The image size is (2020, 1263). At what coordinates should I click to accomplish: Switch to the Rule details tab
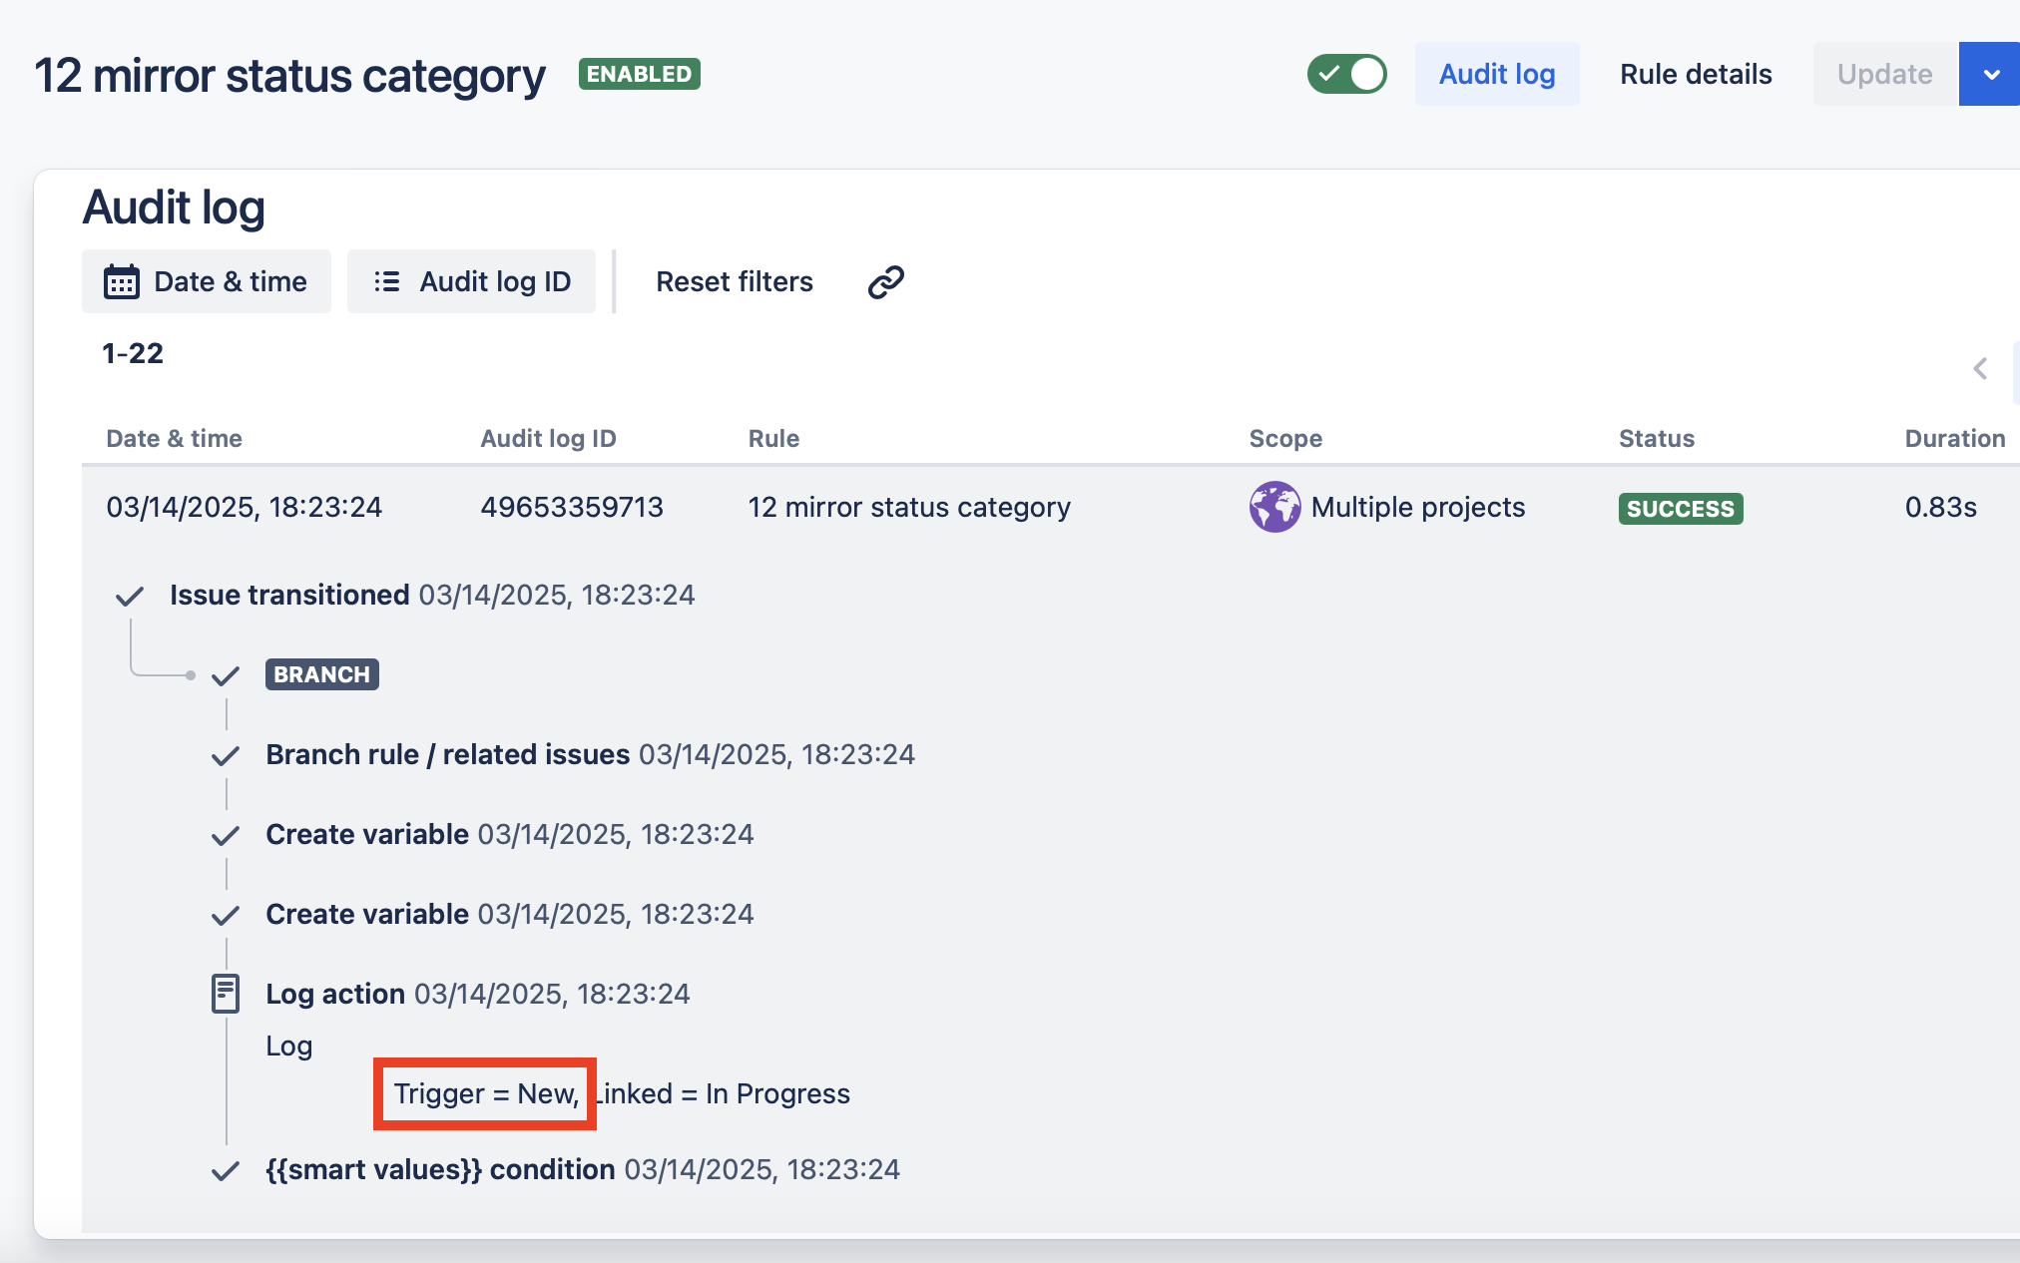click(1696, 74)
